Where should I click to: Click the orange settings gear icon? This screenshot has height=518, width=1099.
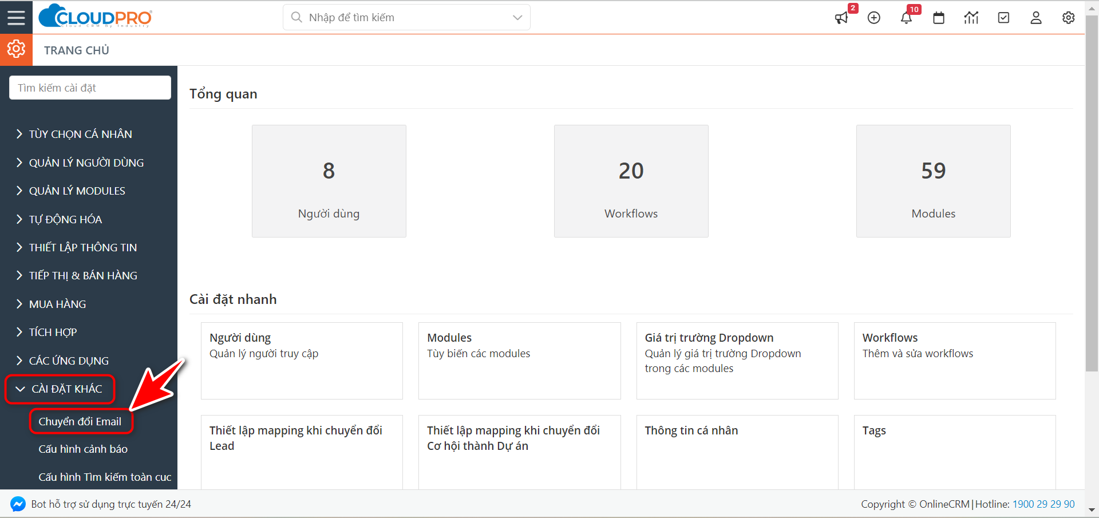coord(16,49)
